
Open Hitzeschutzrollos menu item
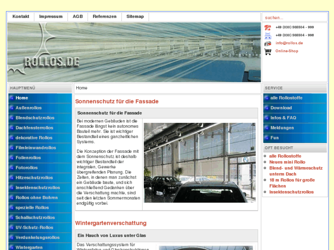tap(40, 178)
